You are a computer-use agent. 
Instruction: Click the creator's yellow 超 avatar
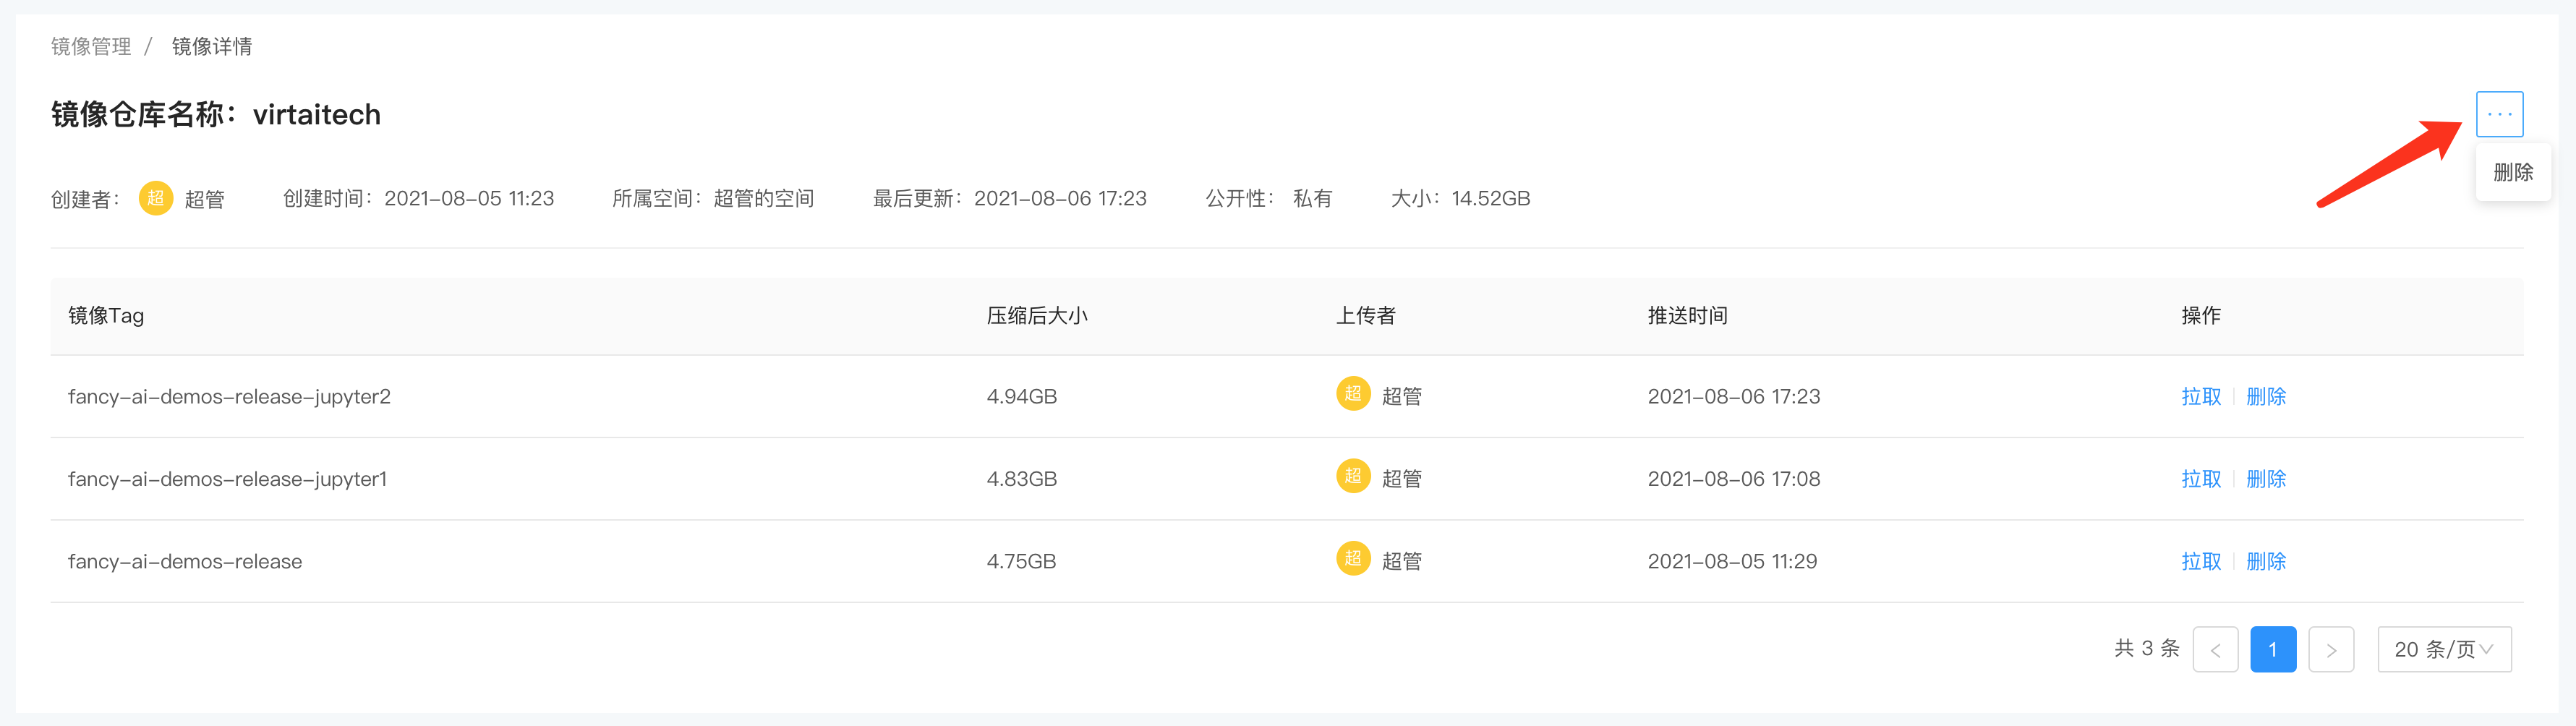pos(155,198)
